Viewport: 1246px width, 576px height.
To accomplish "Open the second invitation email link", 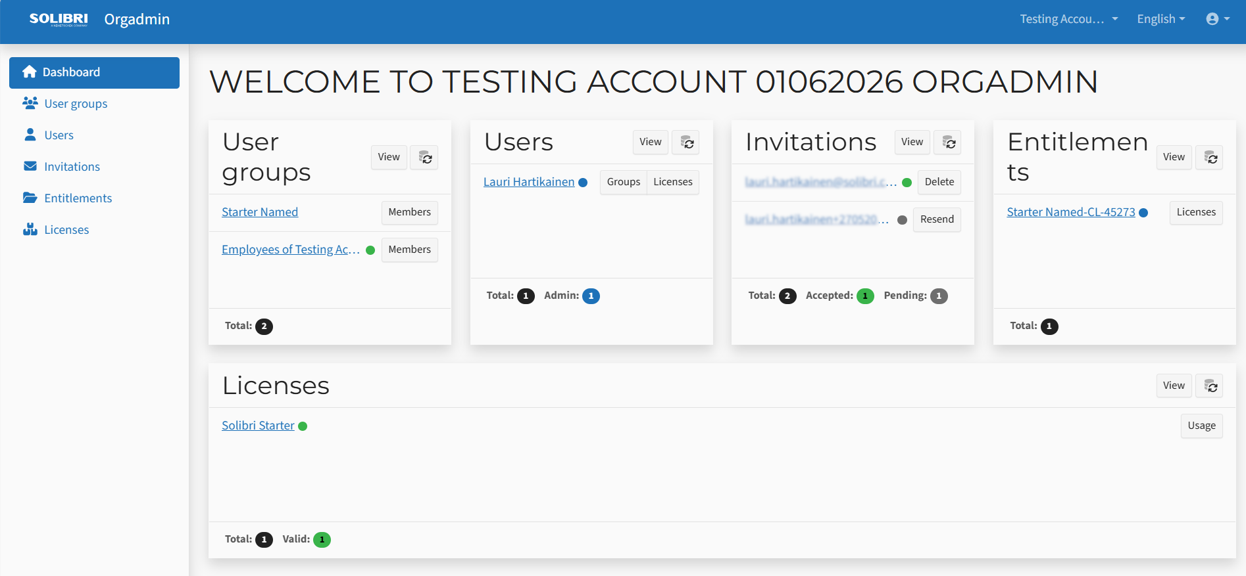I will pyautogui.click(x=817, y=219).
